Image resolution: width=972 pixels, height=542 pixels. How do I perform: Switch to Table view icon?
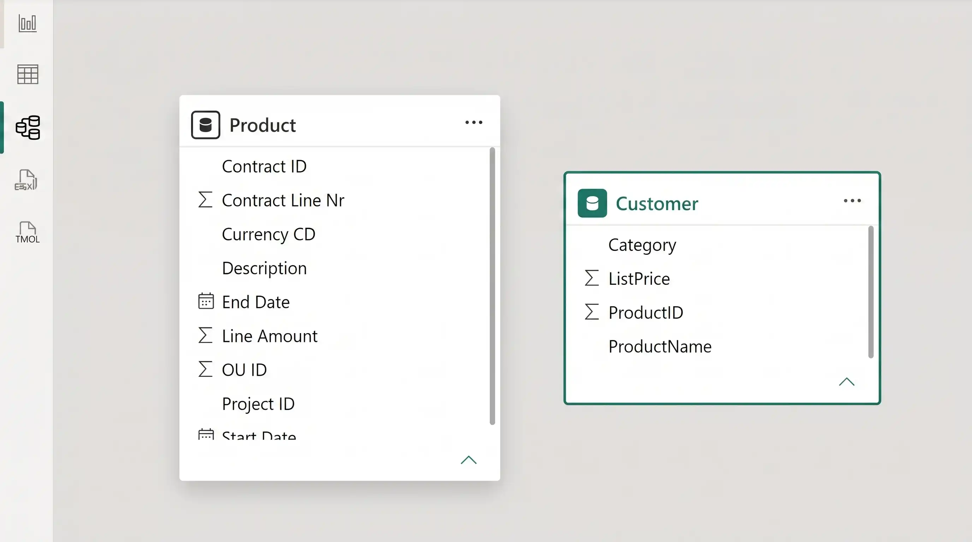pos(28,74)
